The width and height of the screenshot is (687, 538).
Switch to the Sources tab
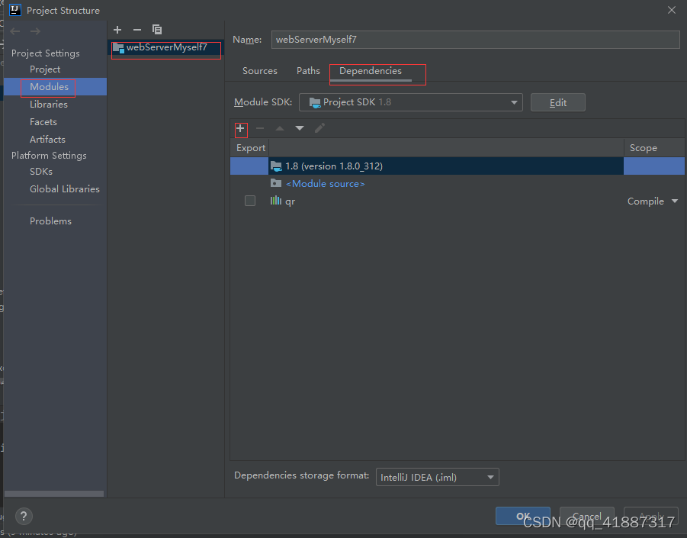tap(260, 71)
